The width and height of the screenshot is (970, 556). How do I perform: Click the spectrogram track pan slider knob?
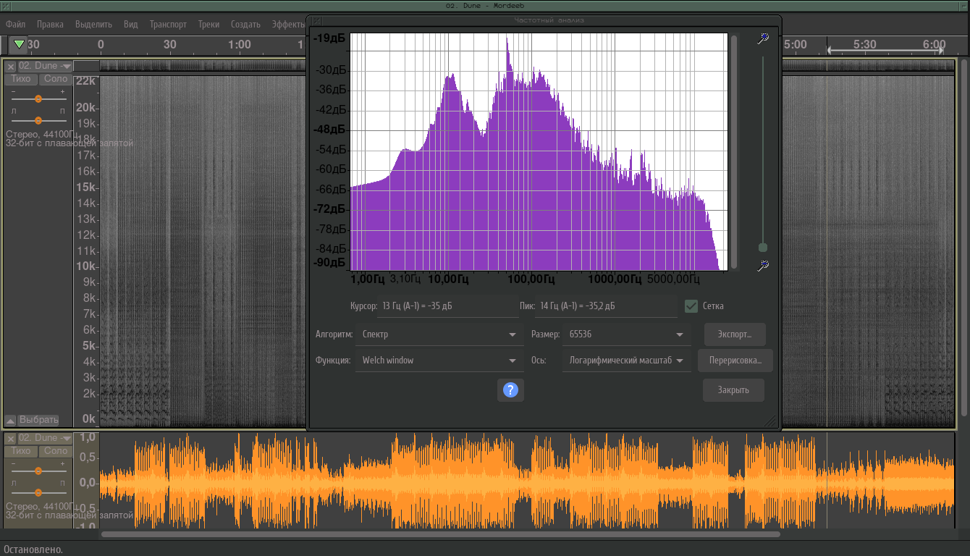tap(38, 120)
